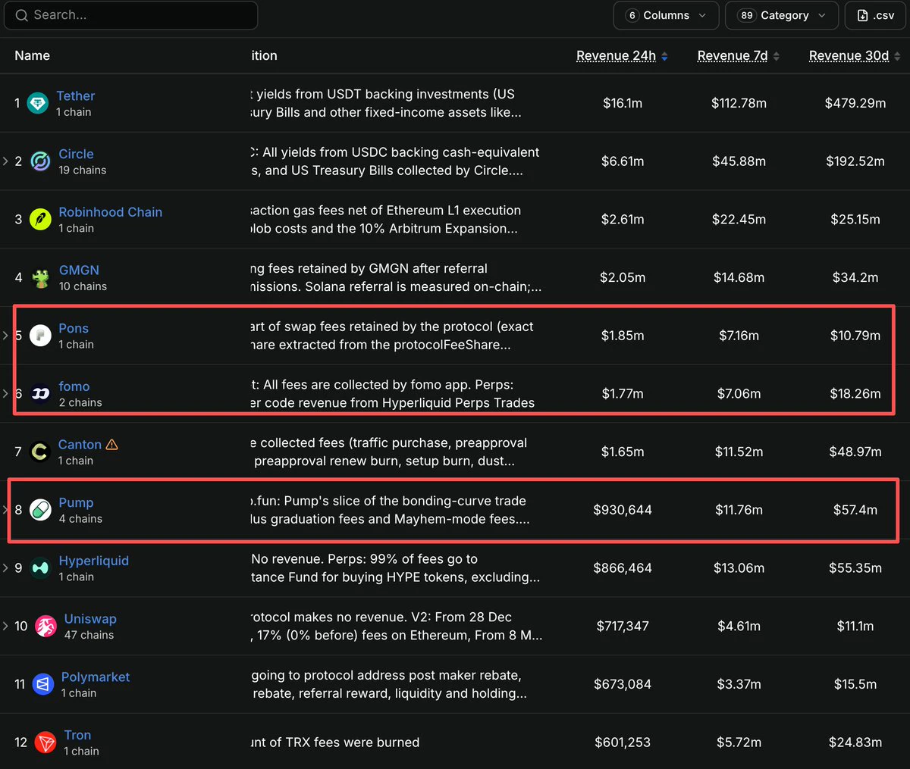Click the Name column header
910x769 pixels.
pos(32,55)
